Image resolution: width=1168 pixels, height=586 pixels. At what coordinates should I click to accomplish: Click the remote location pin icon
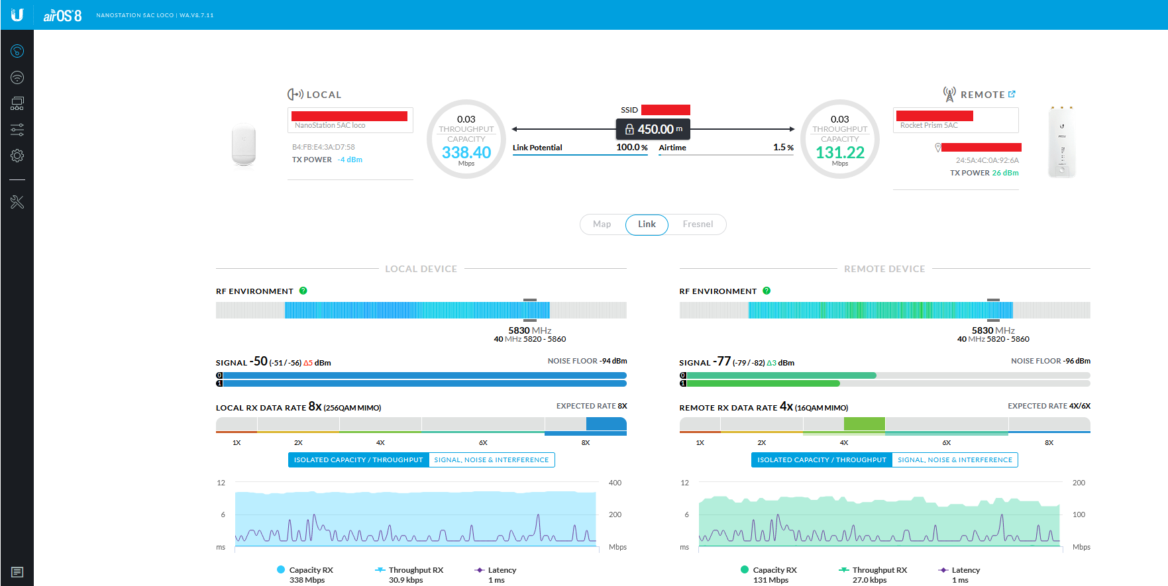(937, 147)
